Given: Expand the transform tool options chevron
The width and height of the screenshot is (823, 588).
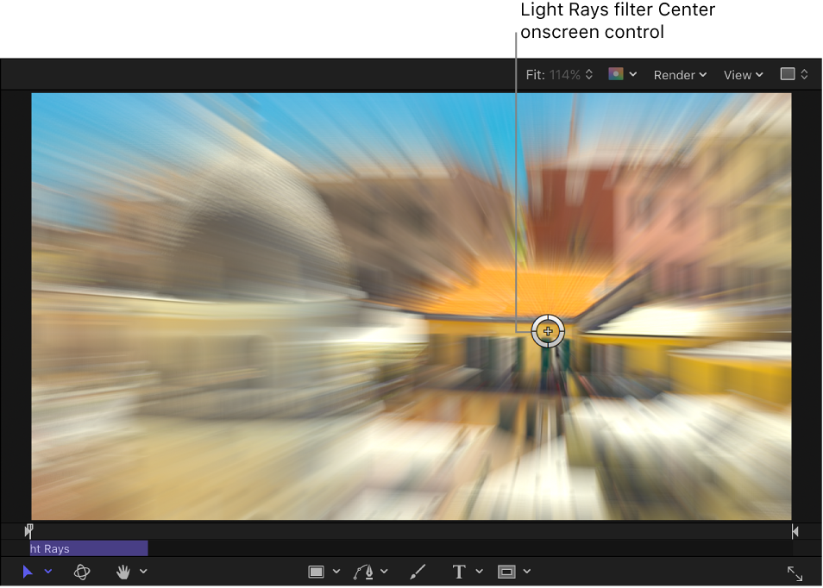Looking at the screenshot, I should click(48, 572).
